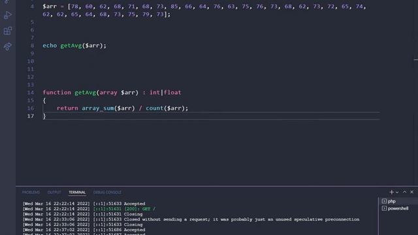
Task: Create a new terminal with plus icon
Action: coord(391,192)
